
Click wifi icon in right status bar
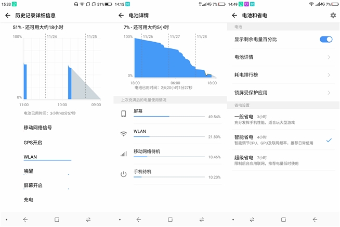tap(311, 4)
